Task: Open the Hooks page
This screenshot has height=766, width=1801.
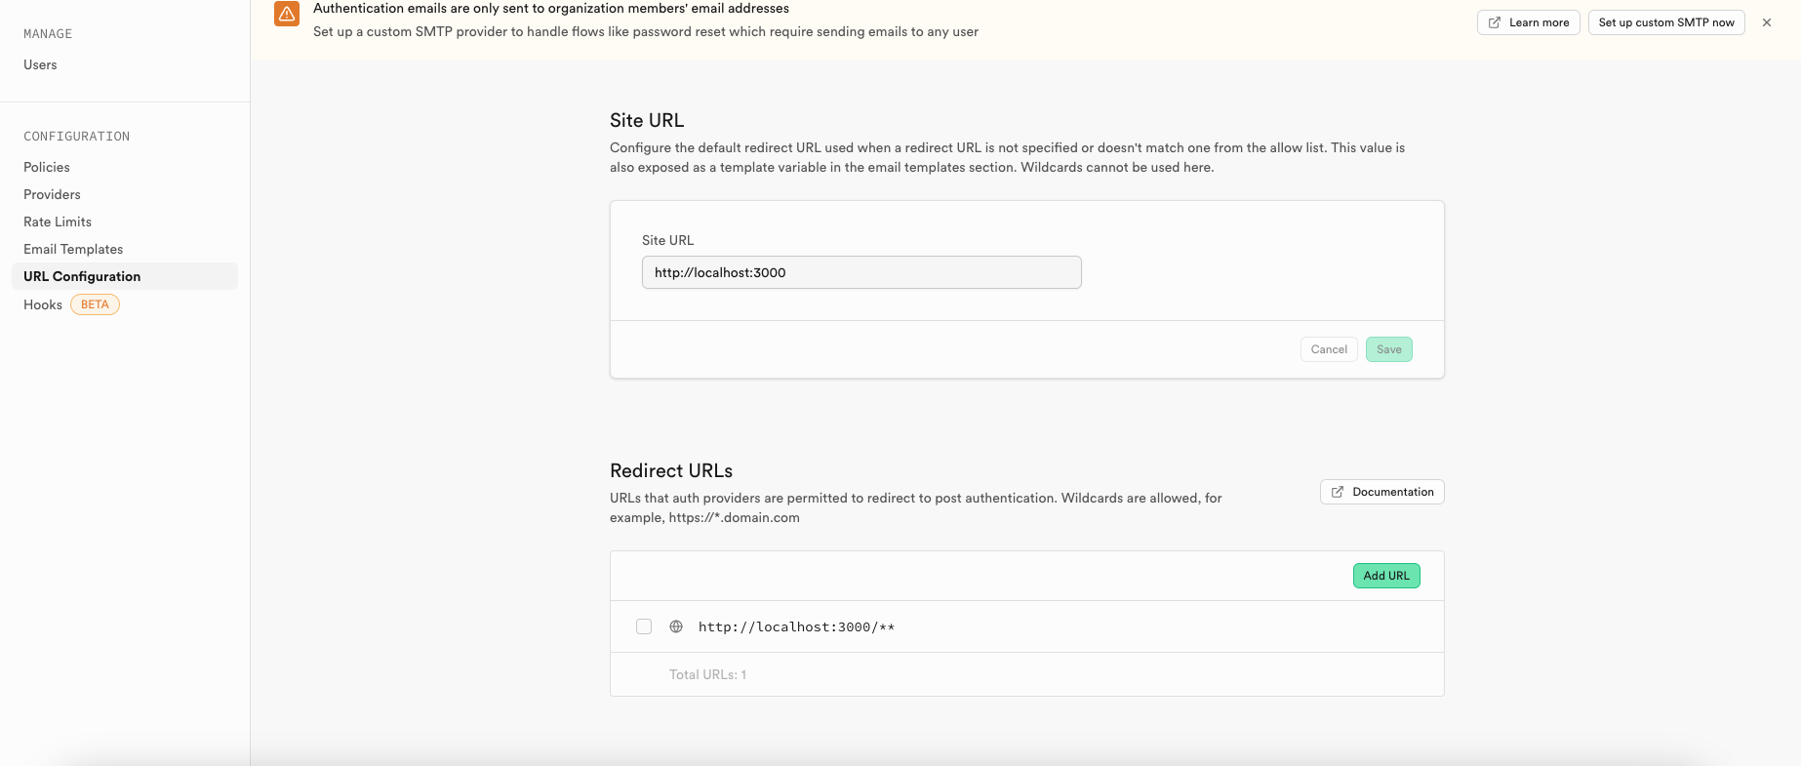Action: 43,304
